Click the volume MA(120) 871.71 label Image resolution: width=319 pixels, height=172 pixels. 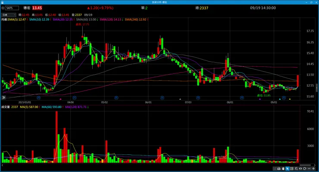[x=76, y=107]
